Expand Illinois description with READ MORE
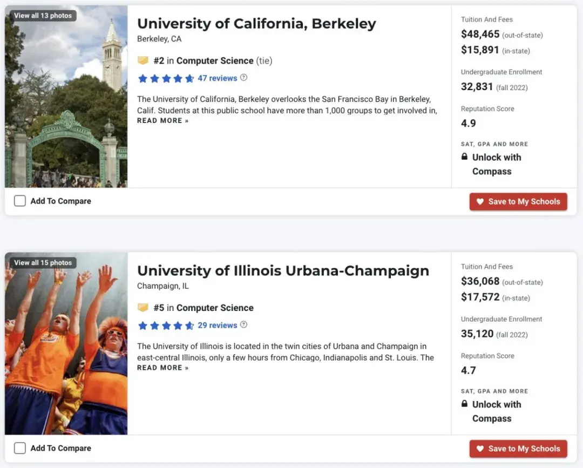The height and width of the screenshot is (468, 583). click(163, 368)
